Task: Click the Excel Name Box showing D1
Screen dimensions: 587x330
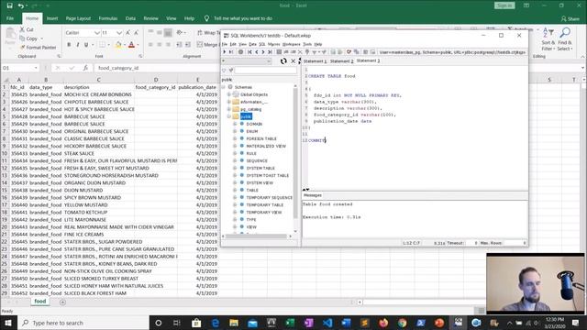Action: click(20, 68)
